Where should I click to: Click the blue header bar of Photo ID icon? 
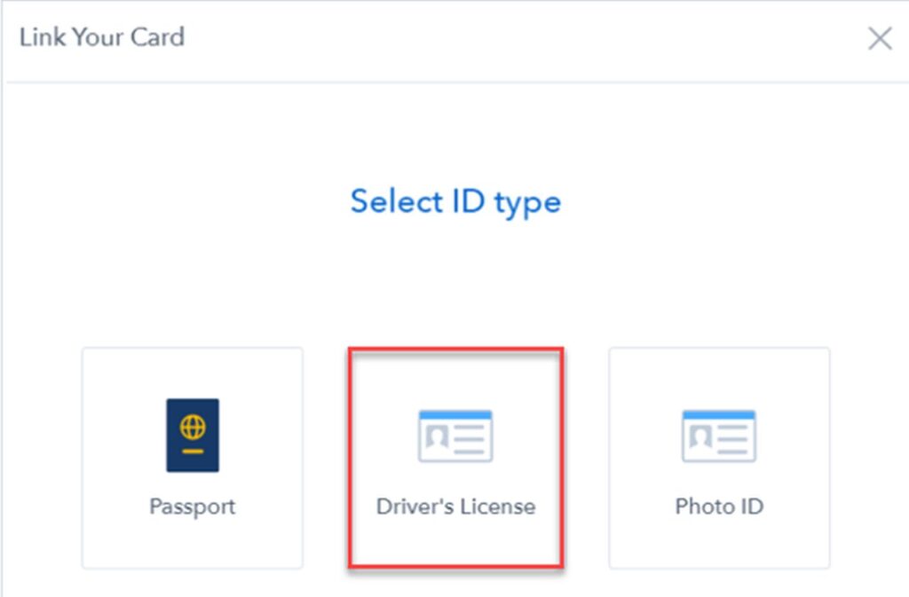[719, 414]
